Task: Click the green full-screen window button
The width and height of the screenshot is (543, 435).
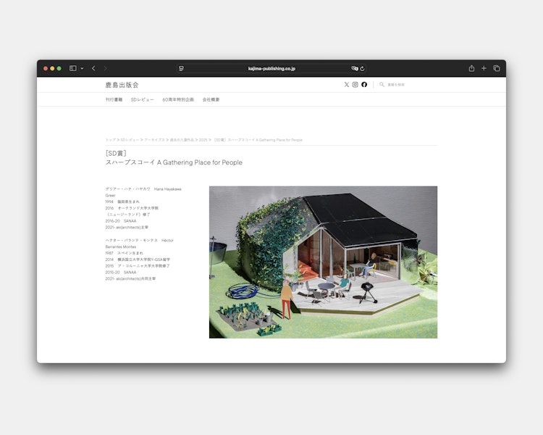Action: point(59,68)
